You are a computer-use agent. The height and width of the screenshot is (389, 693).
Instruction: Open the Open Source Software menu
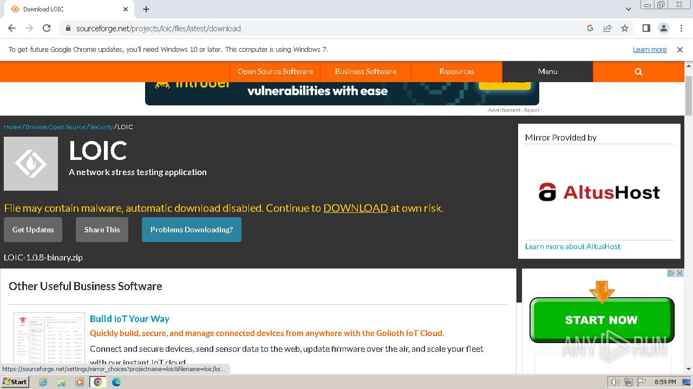pos(275,71)
